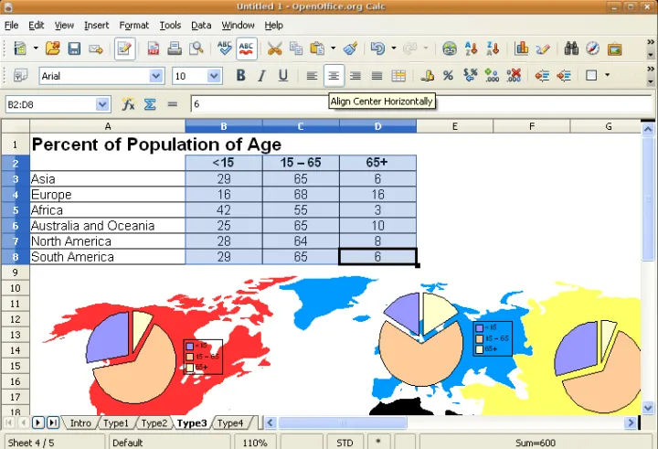Open the Format menu
The height and width of the screenshot is (449, 658).
pyautogui.click(x=133, y=26)
